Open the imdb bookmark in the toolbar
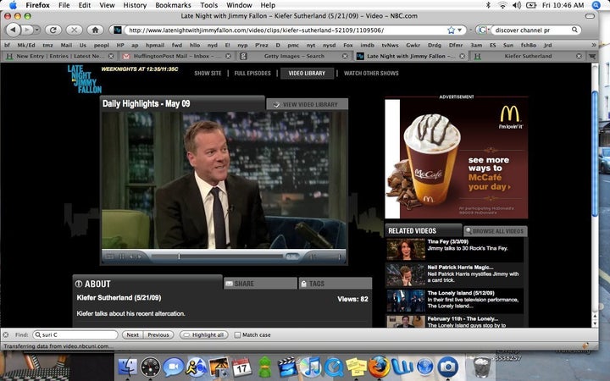The height and width of the screenshot is (381, 610). tap(367, 45)
